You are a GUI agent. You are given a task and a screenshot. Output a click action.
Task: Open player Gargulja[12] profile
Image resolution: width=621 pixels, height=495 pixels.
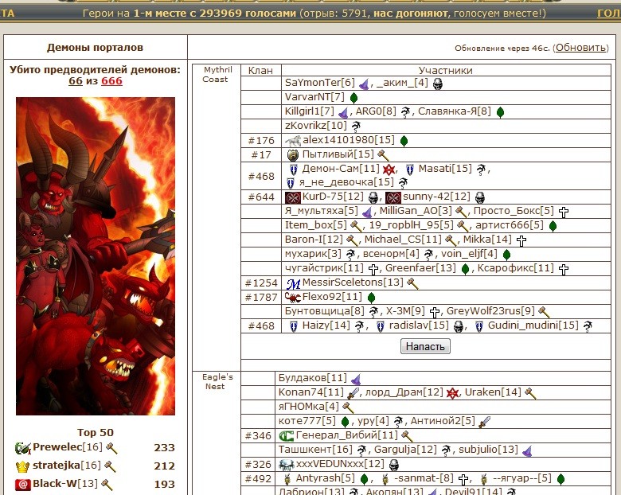pyautogui.click(x=405, y=450)
